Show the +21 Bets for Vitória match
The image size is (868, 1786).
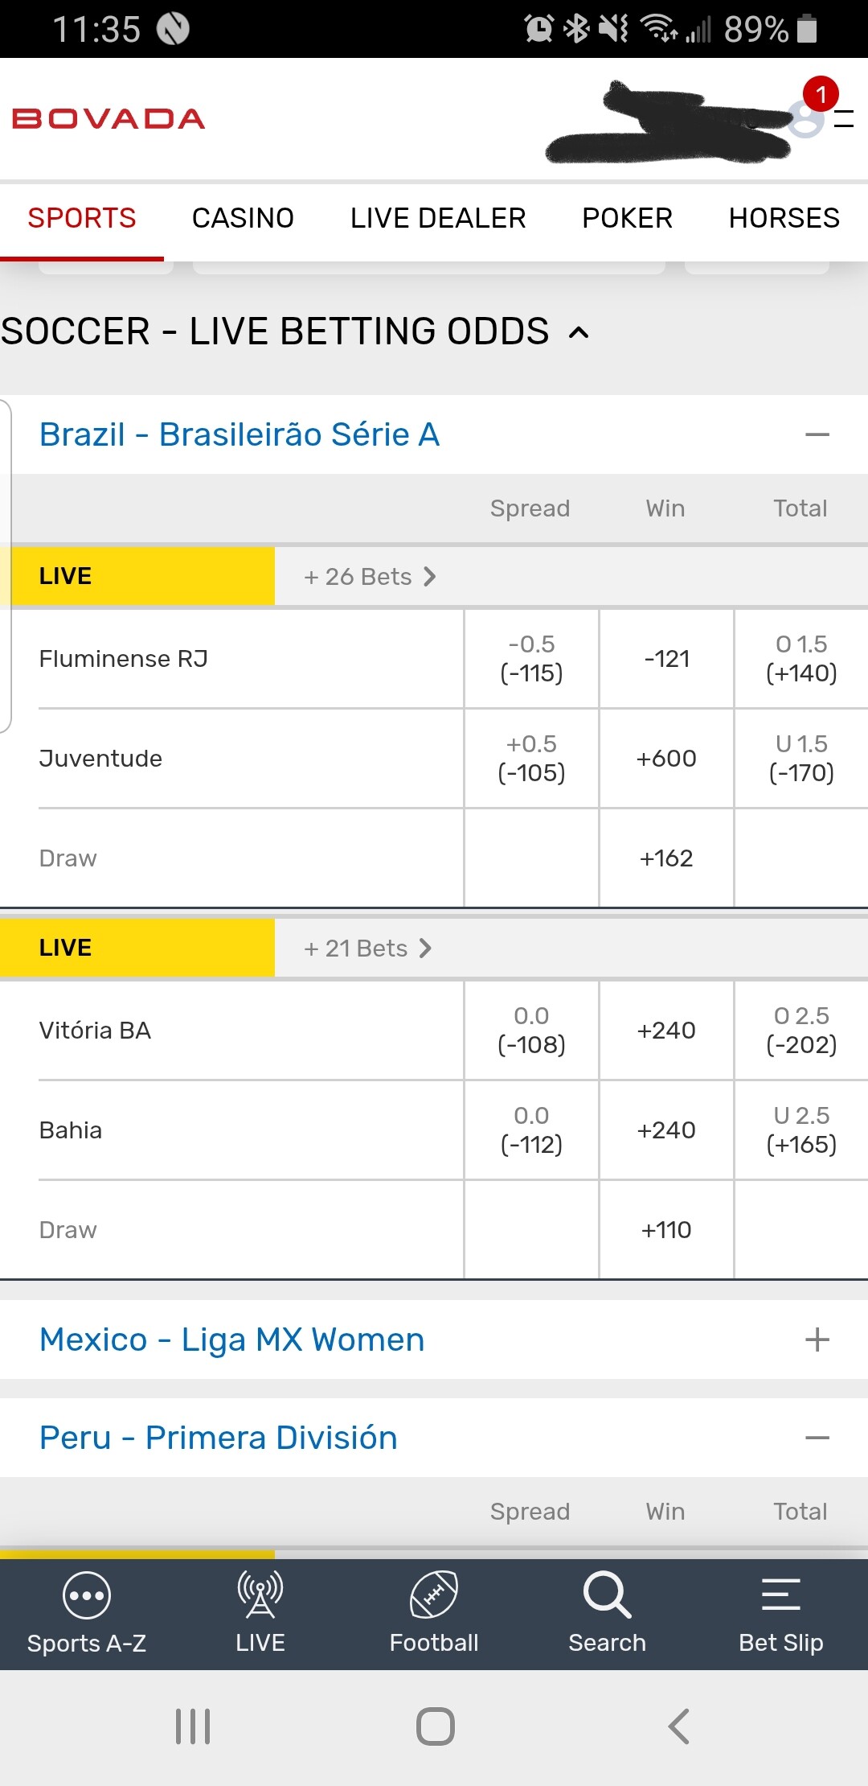point(368,949)
